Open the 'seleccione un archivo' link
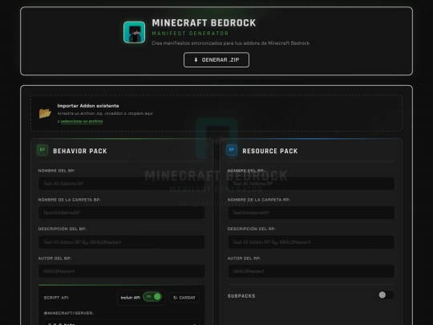433x325 pixels. click(x=82, y=121)
